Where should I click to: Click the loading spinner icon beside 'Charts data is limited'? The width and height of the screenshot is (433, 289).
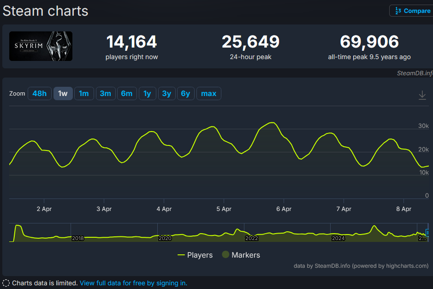(x=6, y=283)
